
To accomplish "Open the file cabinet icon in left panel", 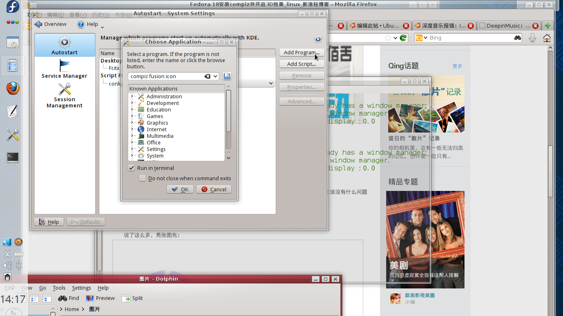I will (13, 66).
